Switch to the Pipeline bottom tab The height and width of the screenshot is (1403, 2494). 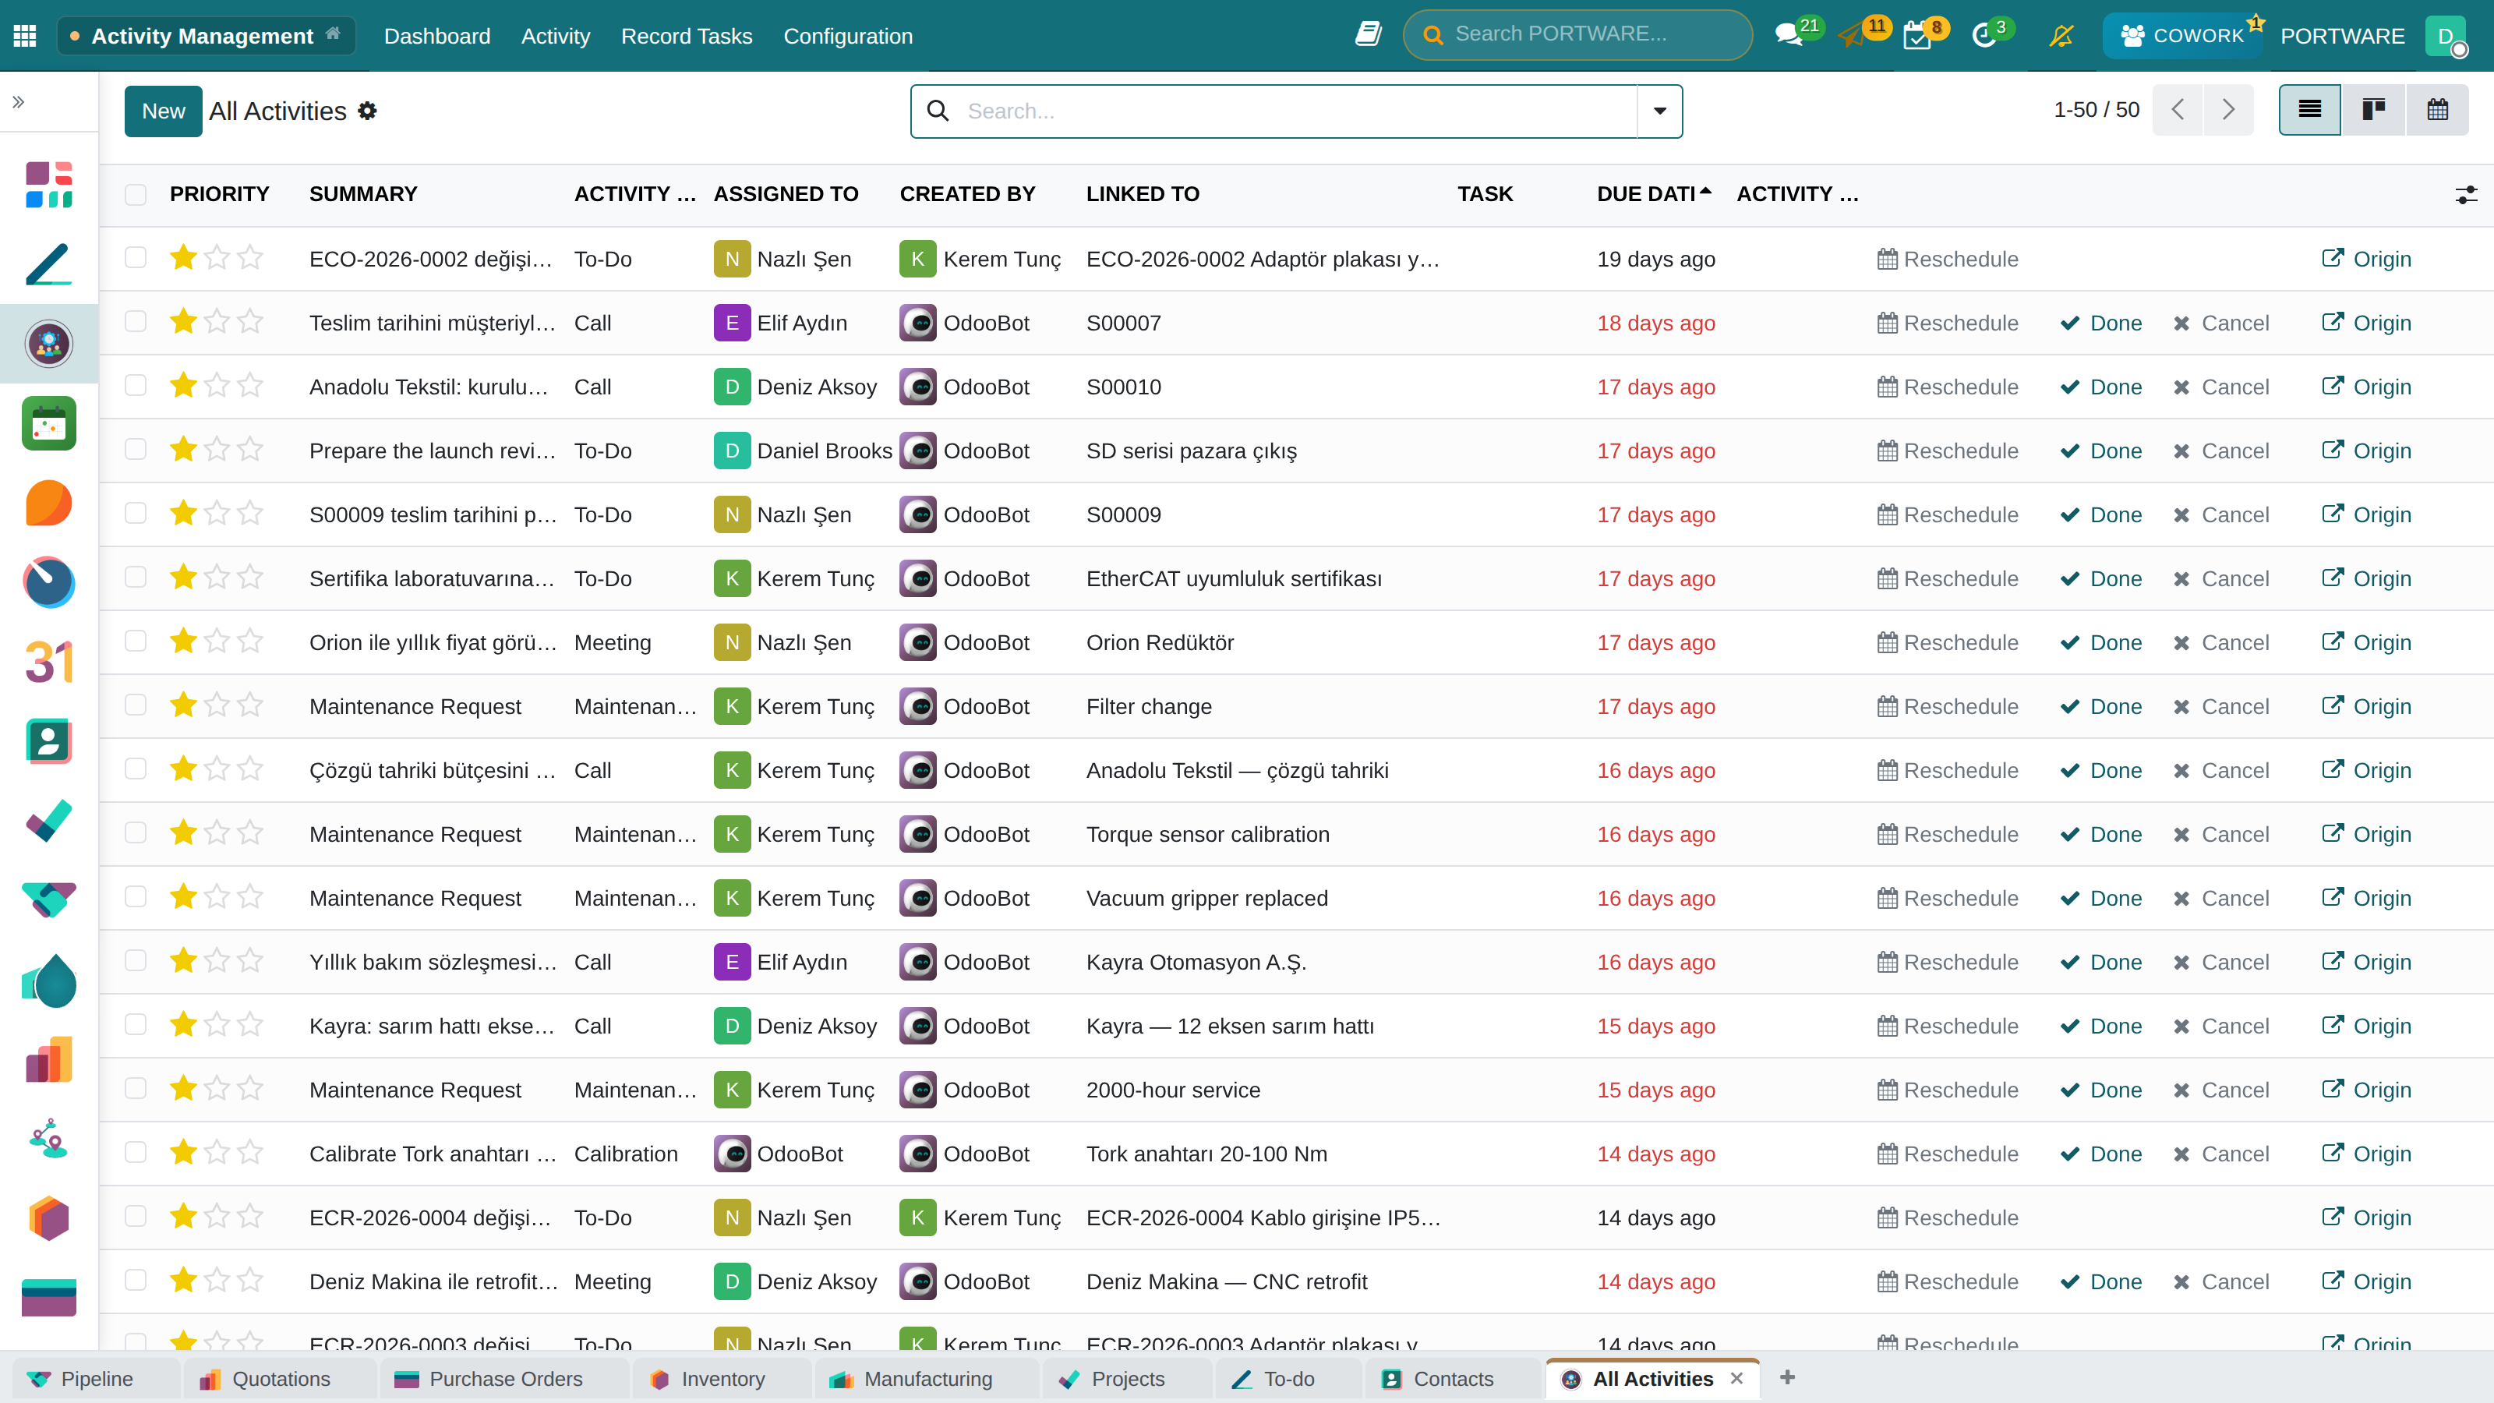(96, 1379)
